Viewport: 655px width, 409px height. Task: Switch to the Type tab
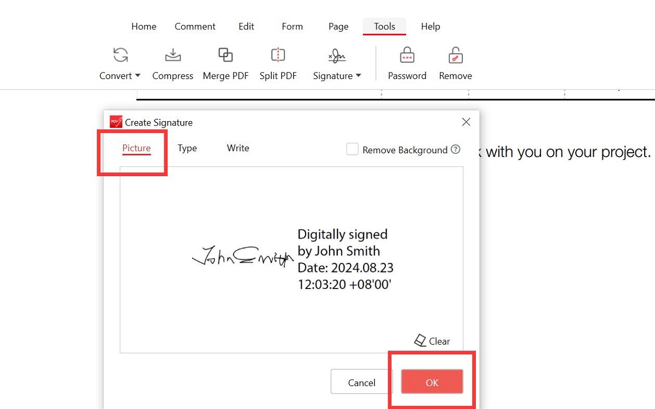point(187,148)
